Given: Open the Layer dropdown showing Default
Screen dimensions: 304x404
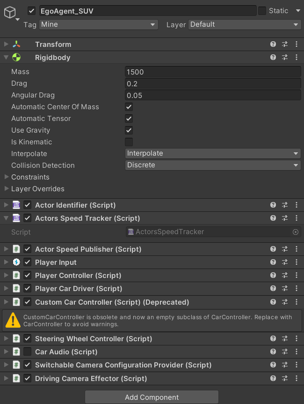Looking at the screenshot, I should pos(245,24).
